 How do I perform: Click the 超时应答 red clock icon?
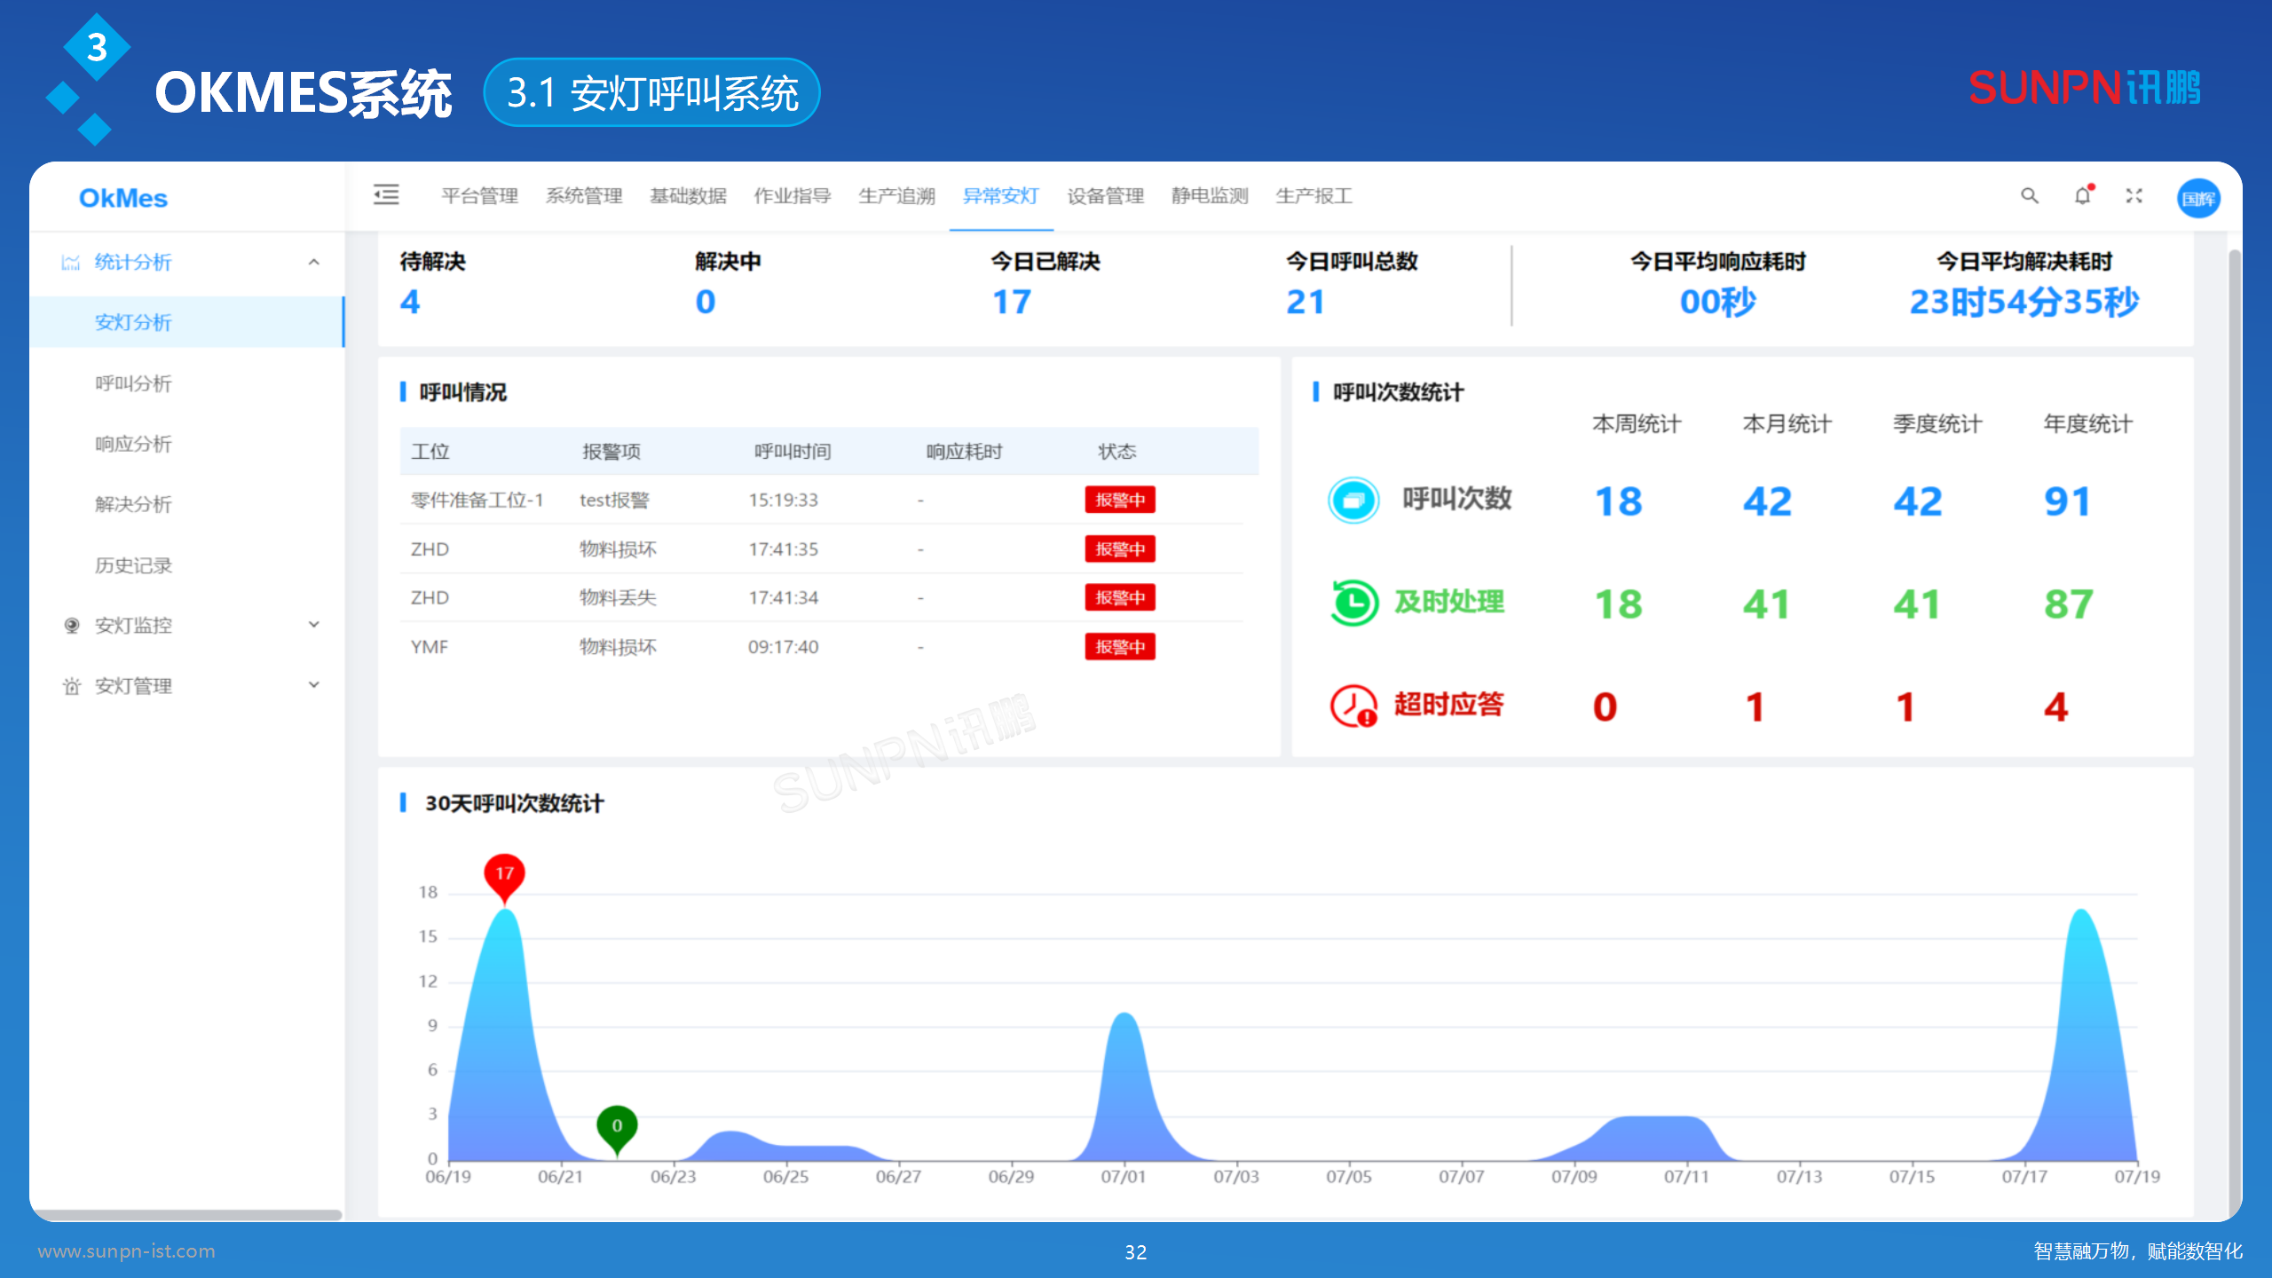[1353, 706]
